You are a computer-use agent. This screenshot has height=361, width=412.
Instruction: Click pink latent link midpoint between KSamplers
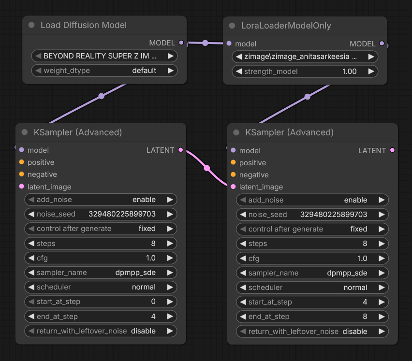[x=207, y=168]
